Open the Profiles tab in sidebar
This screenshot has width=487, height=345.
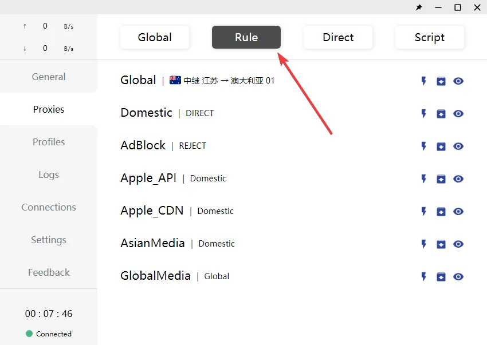pyautogui.click(x=49, y=142)
